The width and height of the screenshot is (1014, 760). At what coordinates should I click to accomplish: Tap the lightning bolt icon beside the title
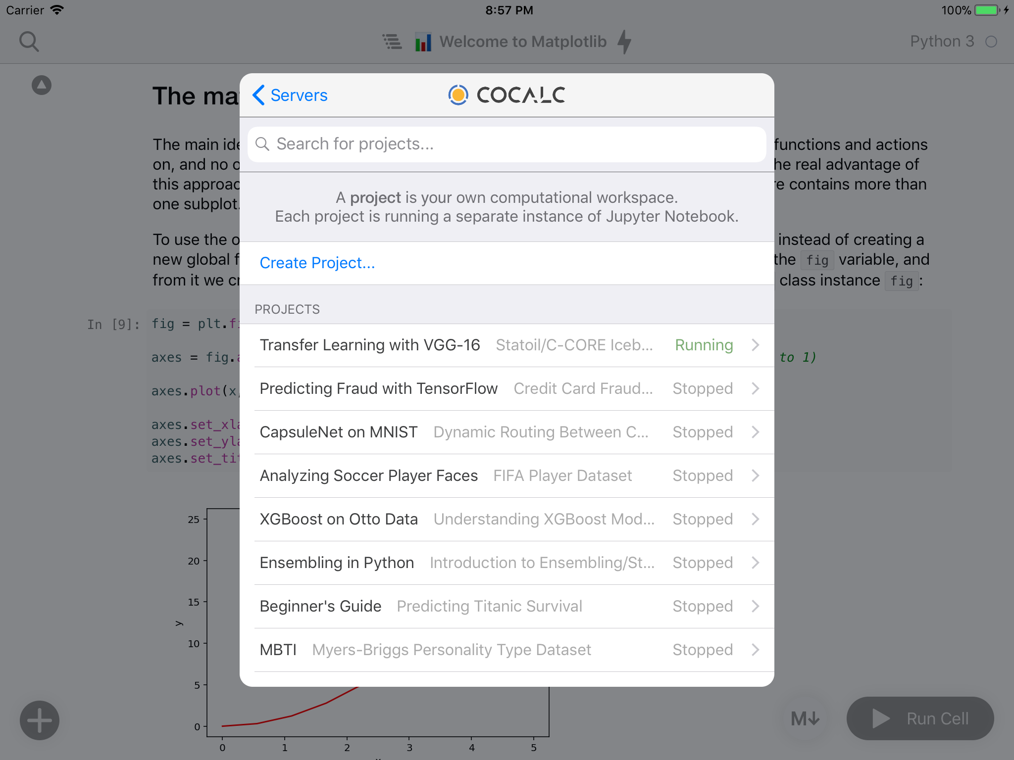pos(624,42)
